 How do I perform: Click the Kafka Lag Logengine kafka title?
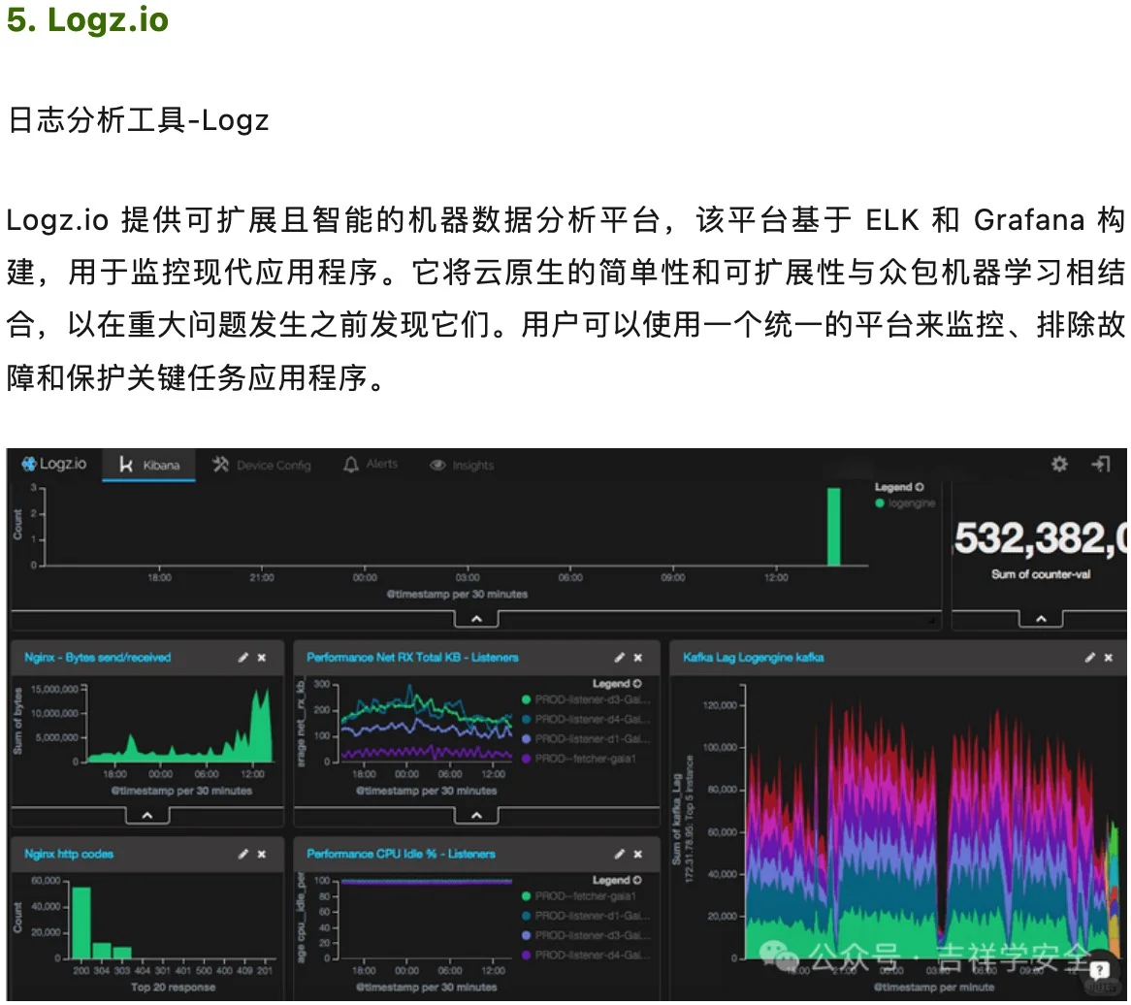(753, 658)
